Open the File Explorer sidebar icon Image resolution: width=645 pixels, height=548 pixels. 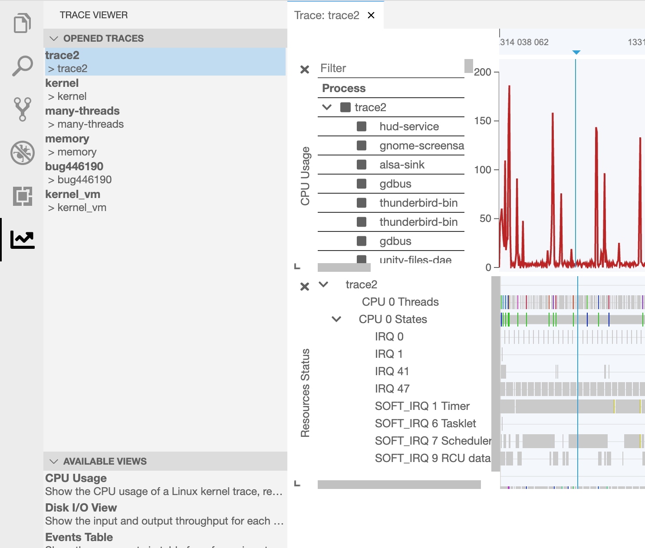pyautogui.click(x=22, y=23)
